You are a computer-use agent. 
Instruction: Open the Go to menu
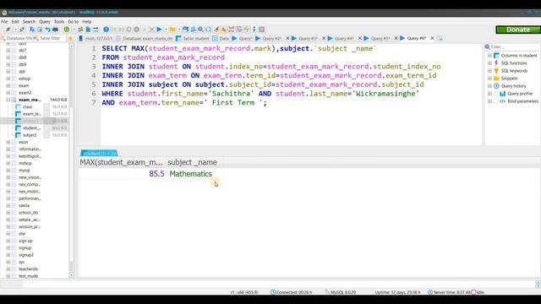[x=74, y=21]
